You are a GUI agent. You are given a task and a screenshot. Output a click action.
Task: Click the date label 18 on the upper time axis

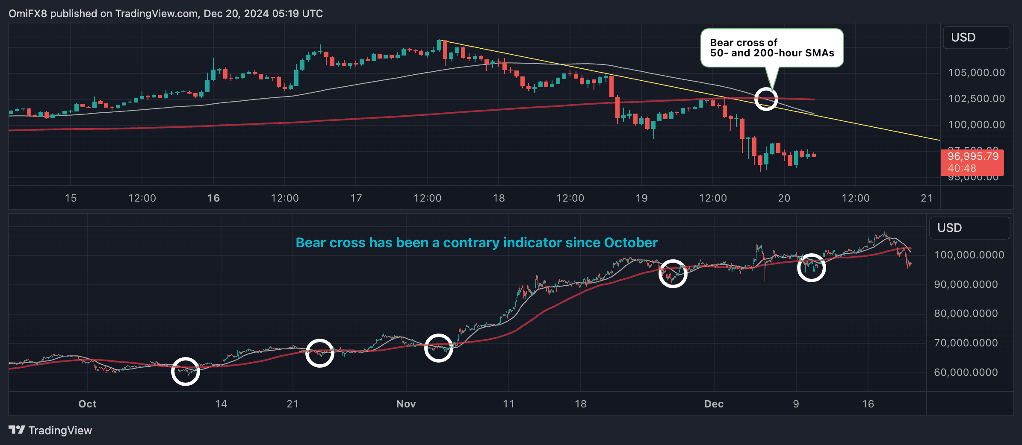pyautogui.click(x=499, y=198)
